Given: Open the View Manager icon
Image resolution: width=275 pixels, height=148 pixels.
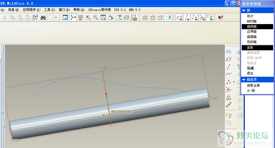Looking at the screenshot, I should click(134, 18).
